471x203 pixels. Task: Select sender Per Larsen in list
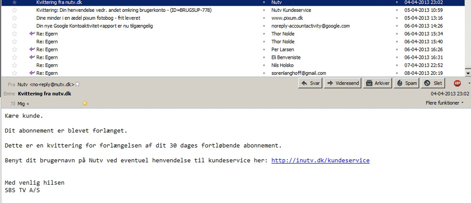282,49
